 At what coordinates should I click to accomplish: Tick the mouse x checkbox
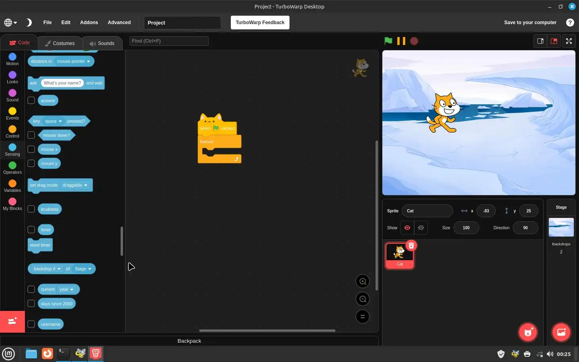click(31, 149)
